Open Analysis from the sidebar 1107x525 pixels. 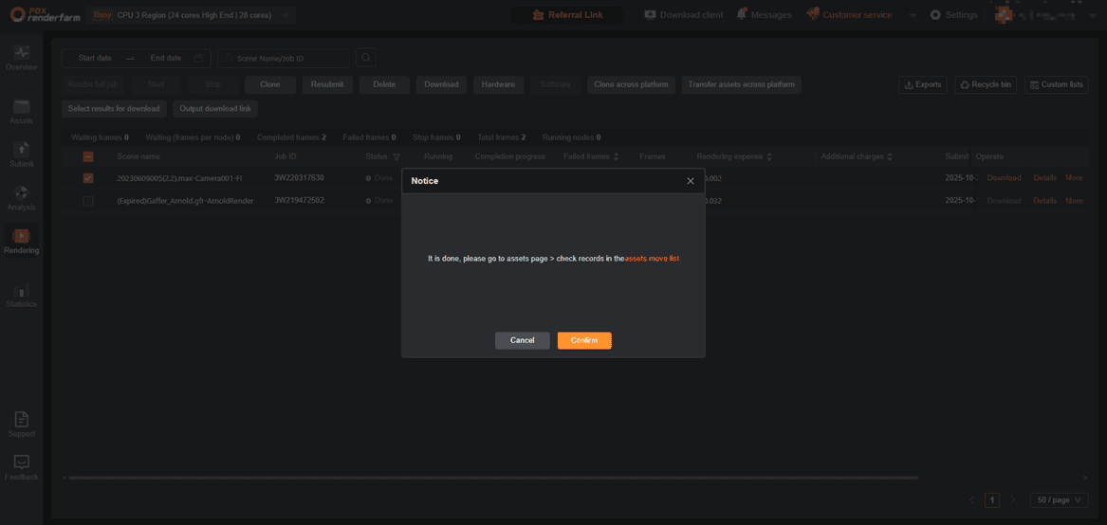coord(21,193)
